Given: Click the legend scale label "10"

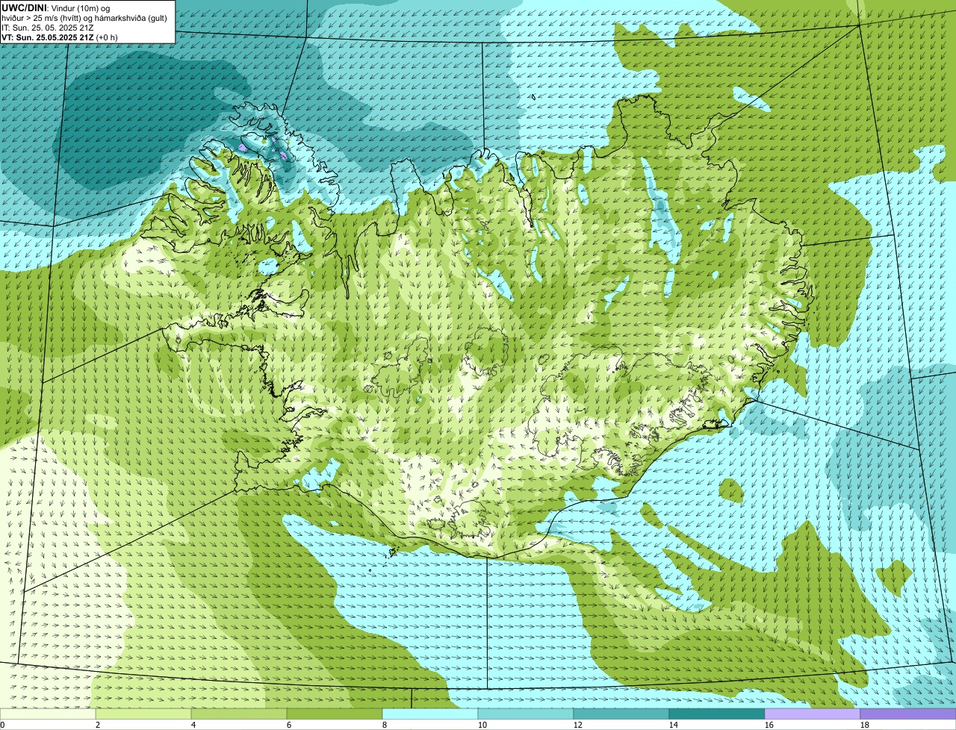Looking at the screenshot, I should point(482,725).
